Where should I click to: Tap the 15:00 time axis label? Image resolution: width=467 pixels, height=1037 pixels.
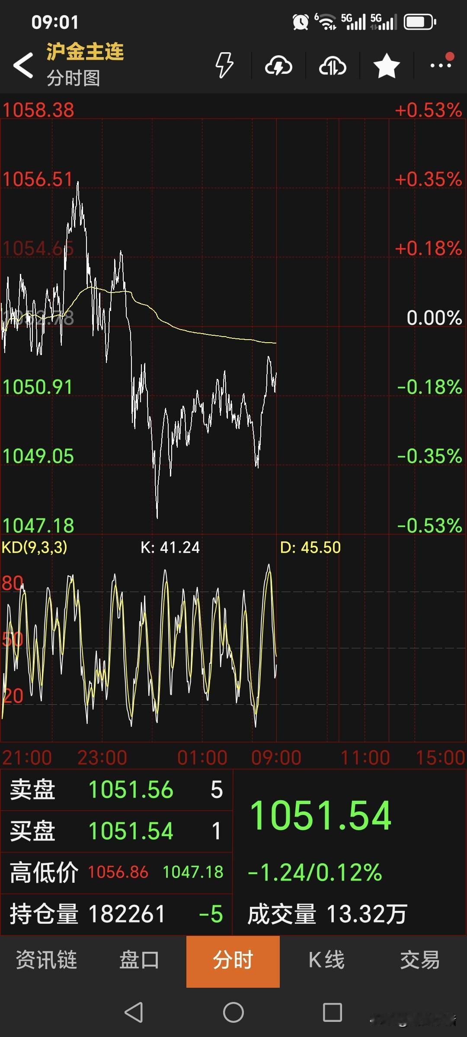pos(440,757)
